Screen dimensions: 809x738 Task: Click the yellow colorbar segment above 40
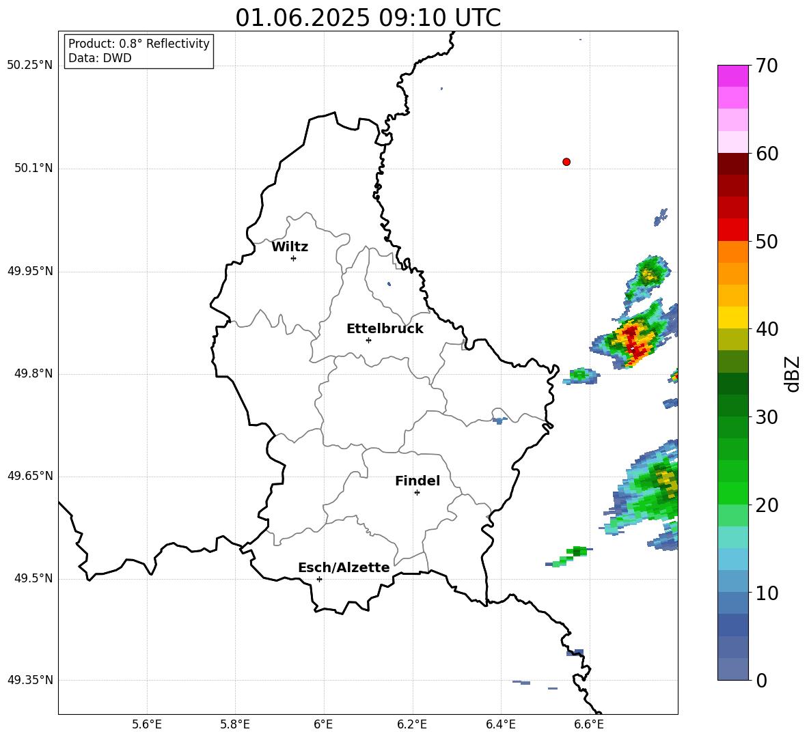pyautogui.click(x=733, y=317)
